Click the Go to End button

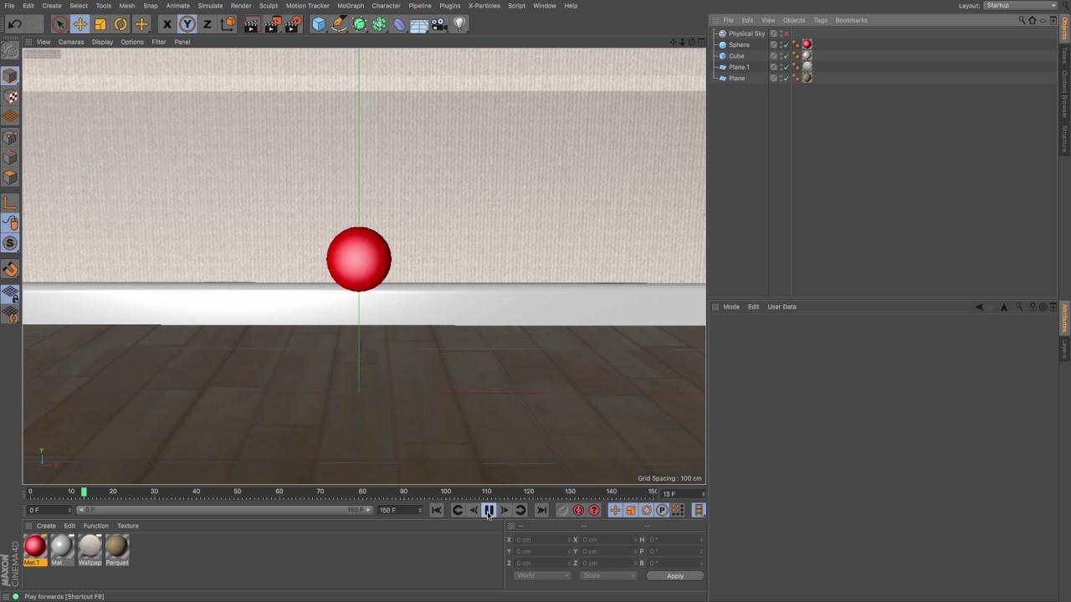tap(541, 510)
